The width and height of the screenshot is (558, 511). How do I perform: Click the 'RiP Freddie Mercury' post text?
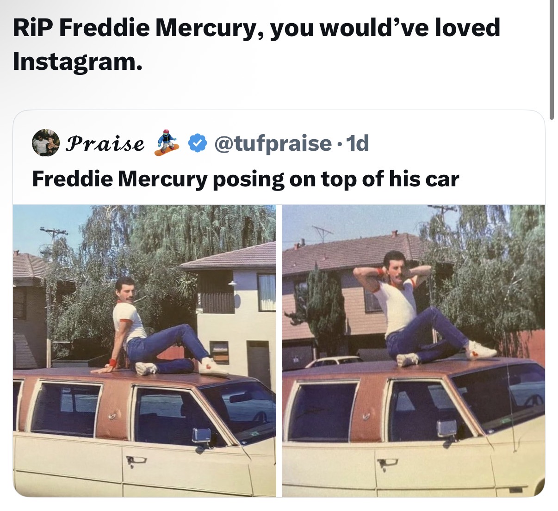coord(257,44)
